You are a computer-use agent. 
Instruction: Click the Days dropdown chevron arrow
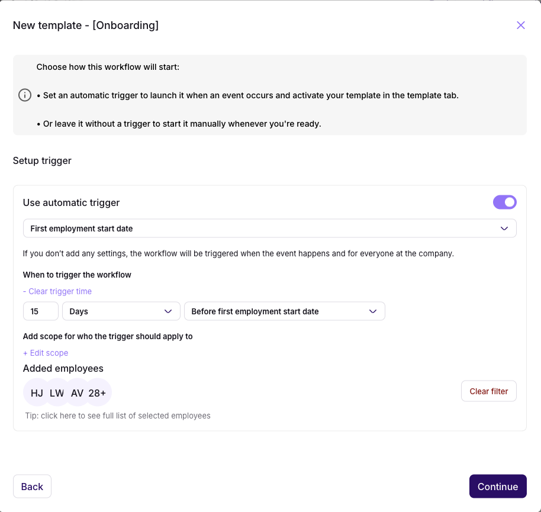pos(168,311)
